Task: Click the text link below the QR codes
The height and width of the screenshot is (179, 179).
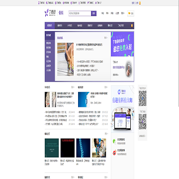Action: point(142,136)
